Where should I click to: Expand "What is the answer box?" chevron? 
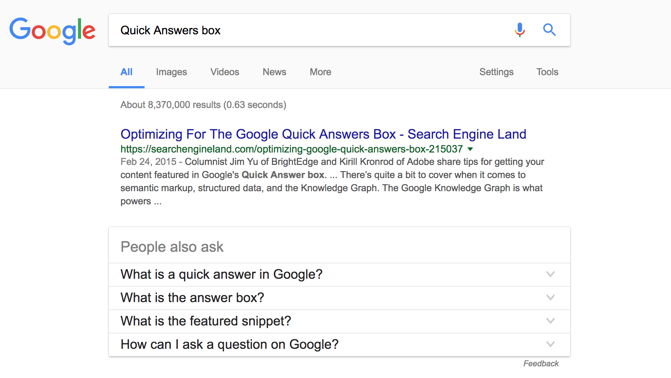point(550,297)
